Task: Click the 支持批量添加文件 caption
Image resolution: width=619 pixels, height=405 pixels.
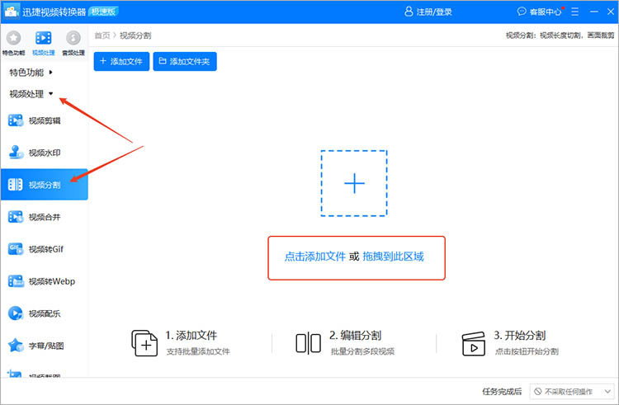Action: pos(198,351)
